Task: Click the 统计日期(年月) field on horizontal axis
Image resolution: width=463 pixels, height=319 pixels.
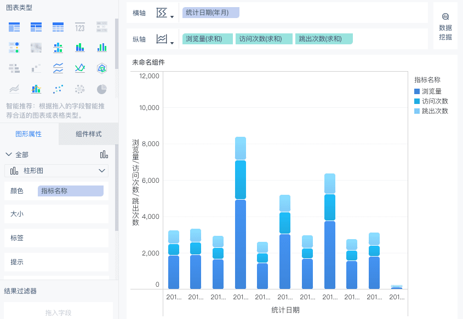Action: click(211, 12)
